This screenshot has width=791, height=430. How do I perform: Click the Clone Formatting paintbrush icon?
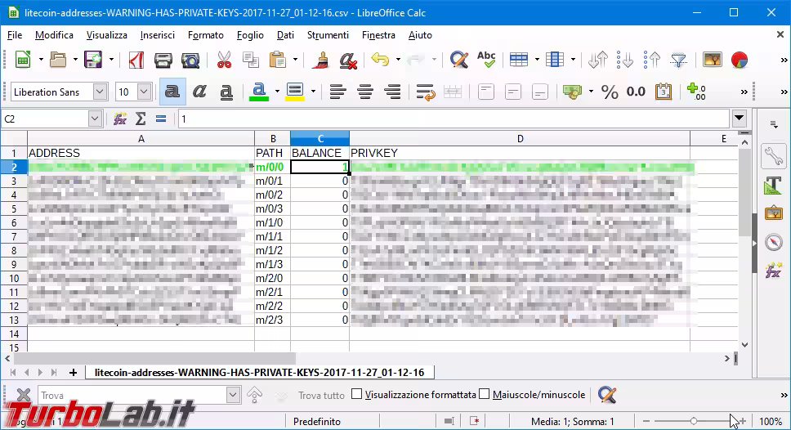(x=321, y=60)
